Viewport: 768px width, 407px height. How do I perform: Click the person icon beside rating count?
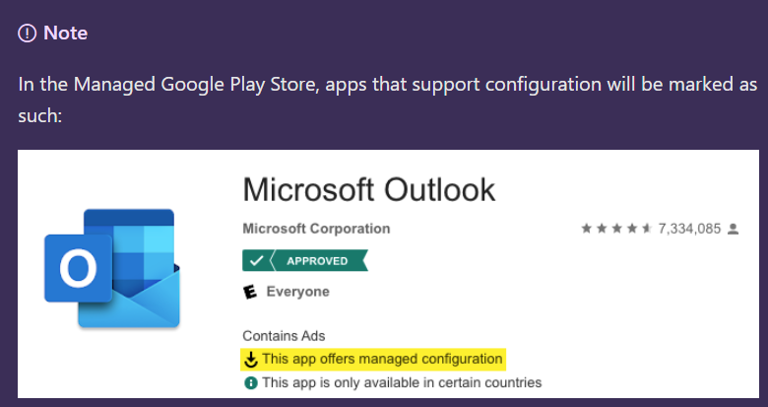tap(732, 229)
